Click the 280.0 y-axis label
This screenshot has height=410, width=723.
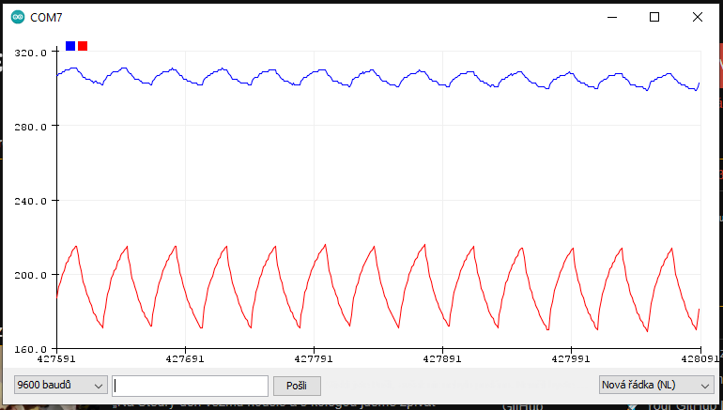[29, 127]
